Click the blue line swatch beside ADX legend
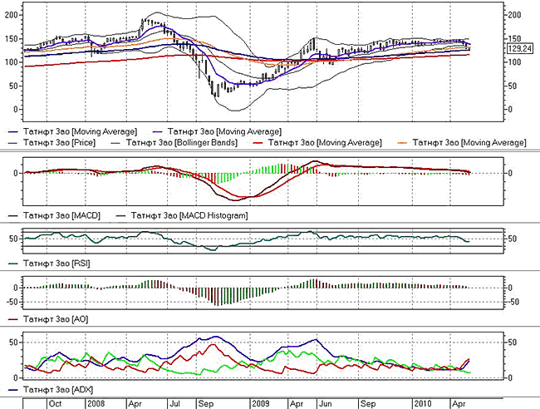The width and height of the screenshot is (540, 409). pos(12,390)
